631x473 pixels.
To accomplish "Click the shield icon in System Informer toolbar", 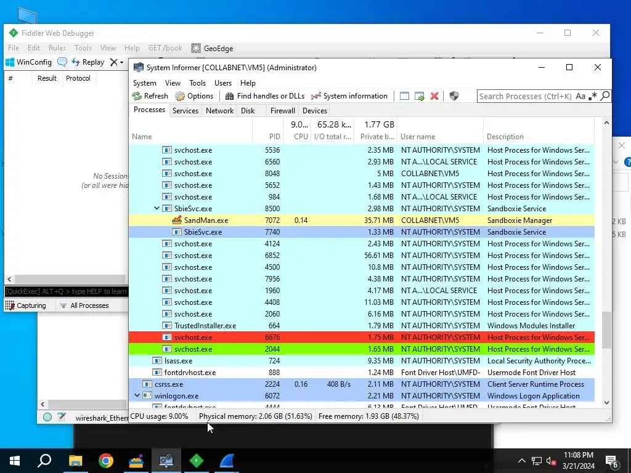I will point(454,96).
